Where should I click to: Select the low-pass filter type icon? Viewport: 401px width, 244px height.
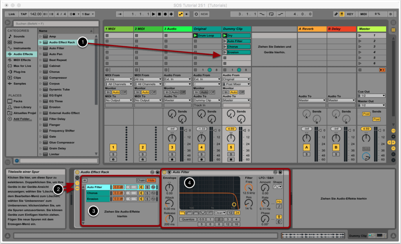tap(182, 213)
